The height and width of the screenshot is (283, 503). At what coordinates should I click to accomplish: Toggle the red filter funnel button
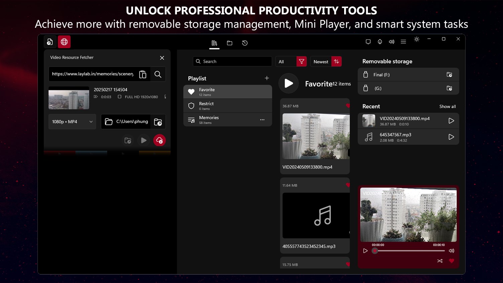[x=302, y=62]
